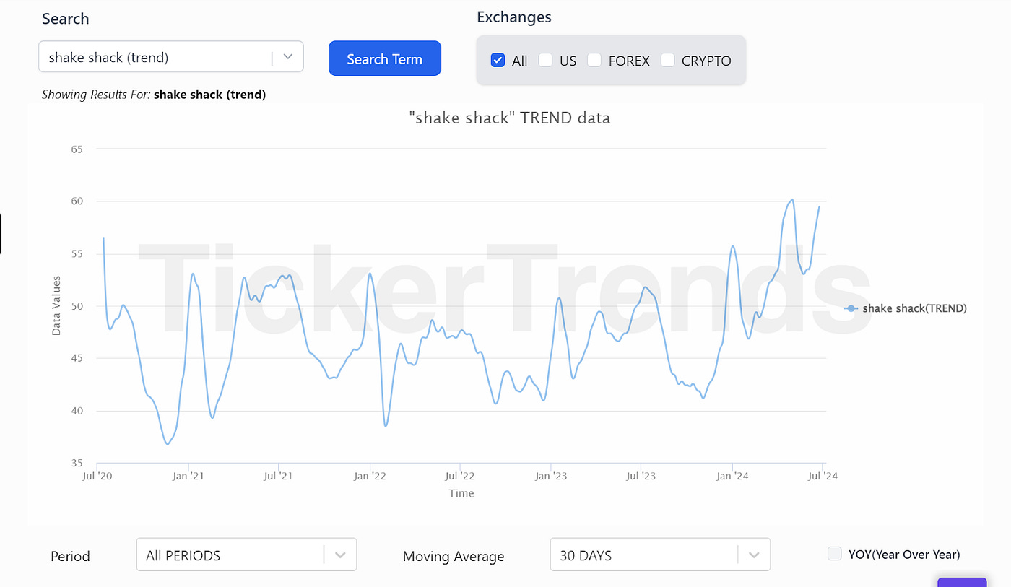Screen dimensions: 1011x587
Task: Click the 55 value on the y-axis
Action: 77,254
